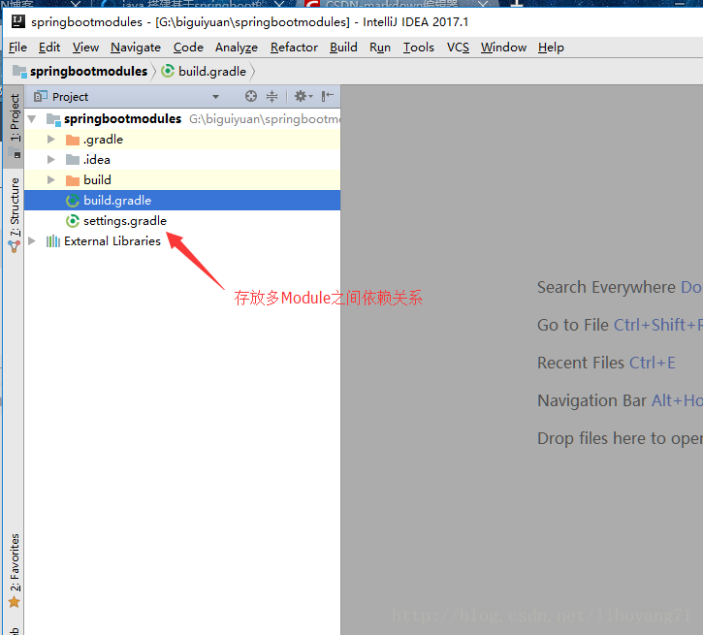Open the VCS menu

[x=458, y=48]
